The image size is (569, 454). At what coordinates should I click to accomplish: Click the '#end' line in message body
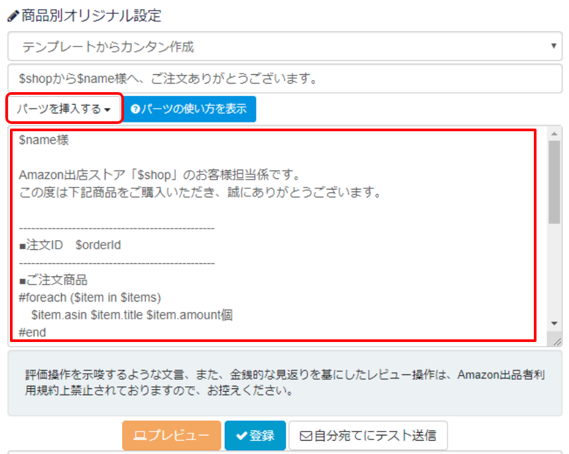tap(32, 332)
